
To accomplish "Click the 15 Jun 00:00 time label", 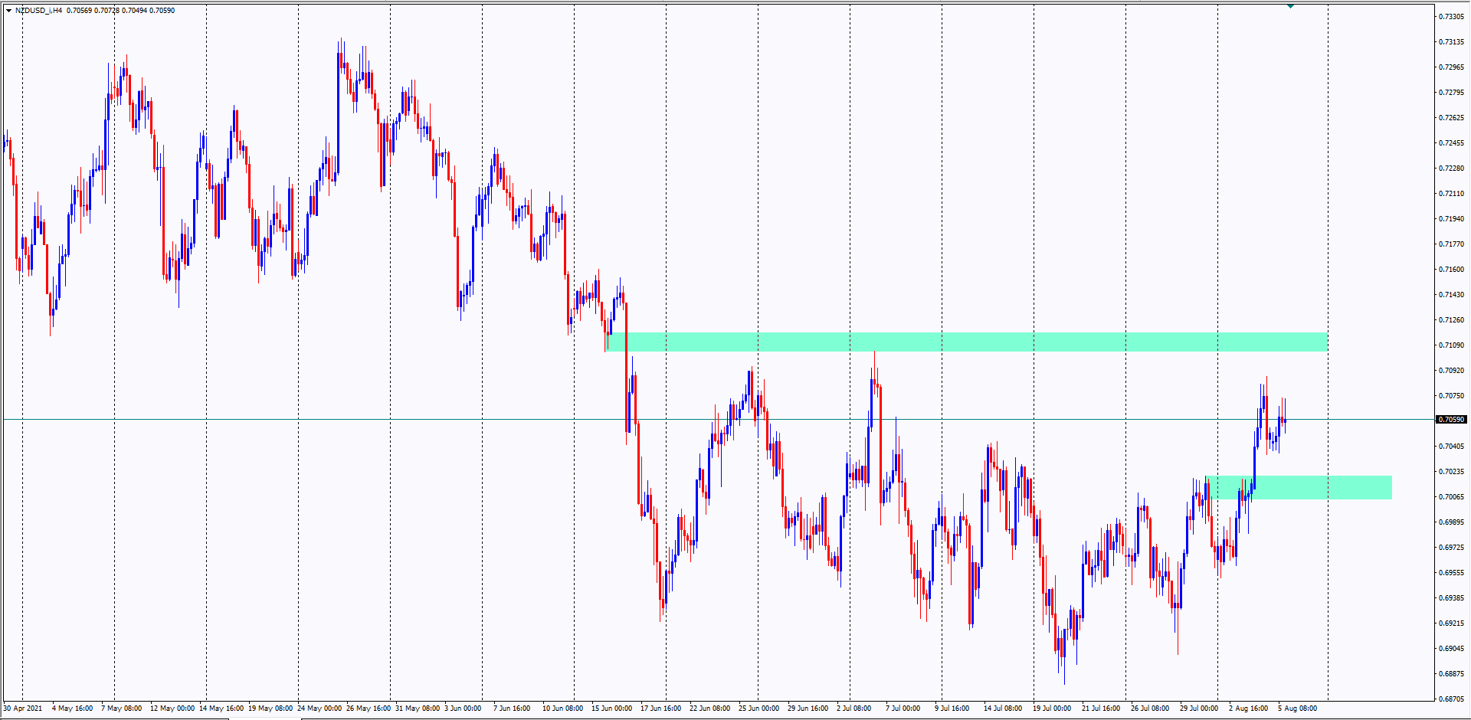I will [x=611, y=709].
